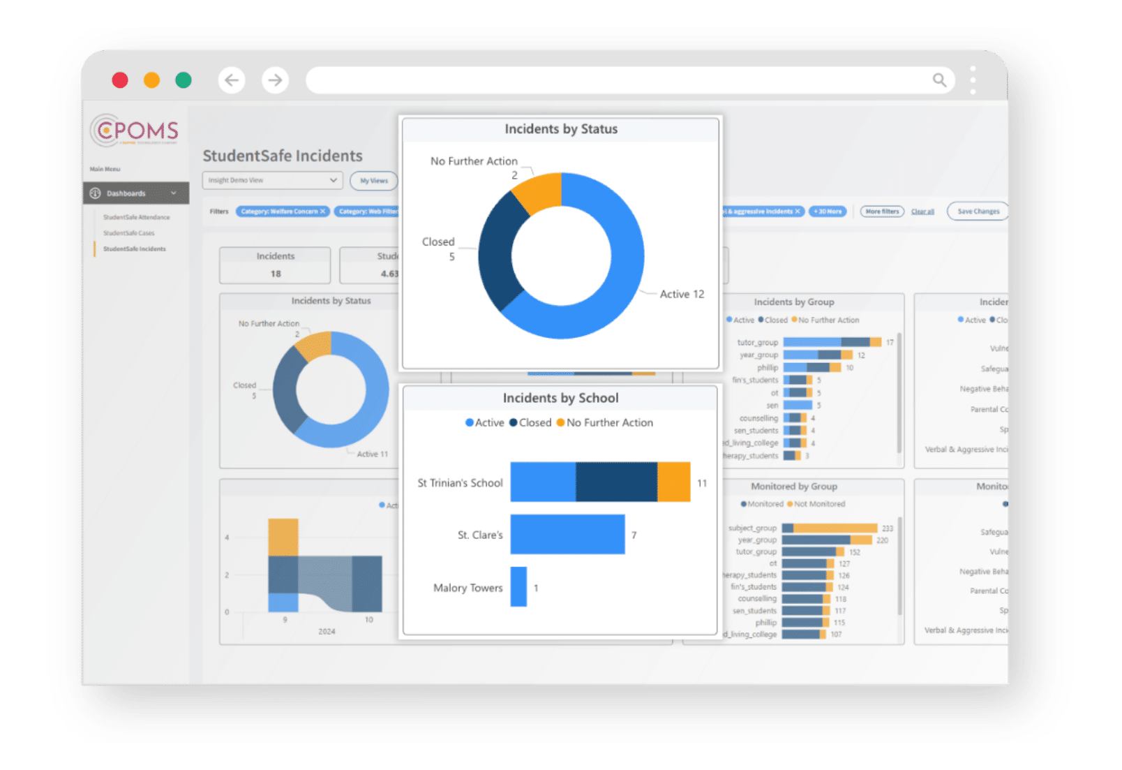The image size is (1122, 770).
Task: Click the browser forward arrow button
Action: click(x=275, y=80)
